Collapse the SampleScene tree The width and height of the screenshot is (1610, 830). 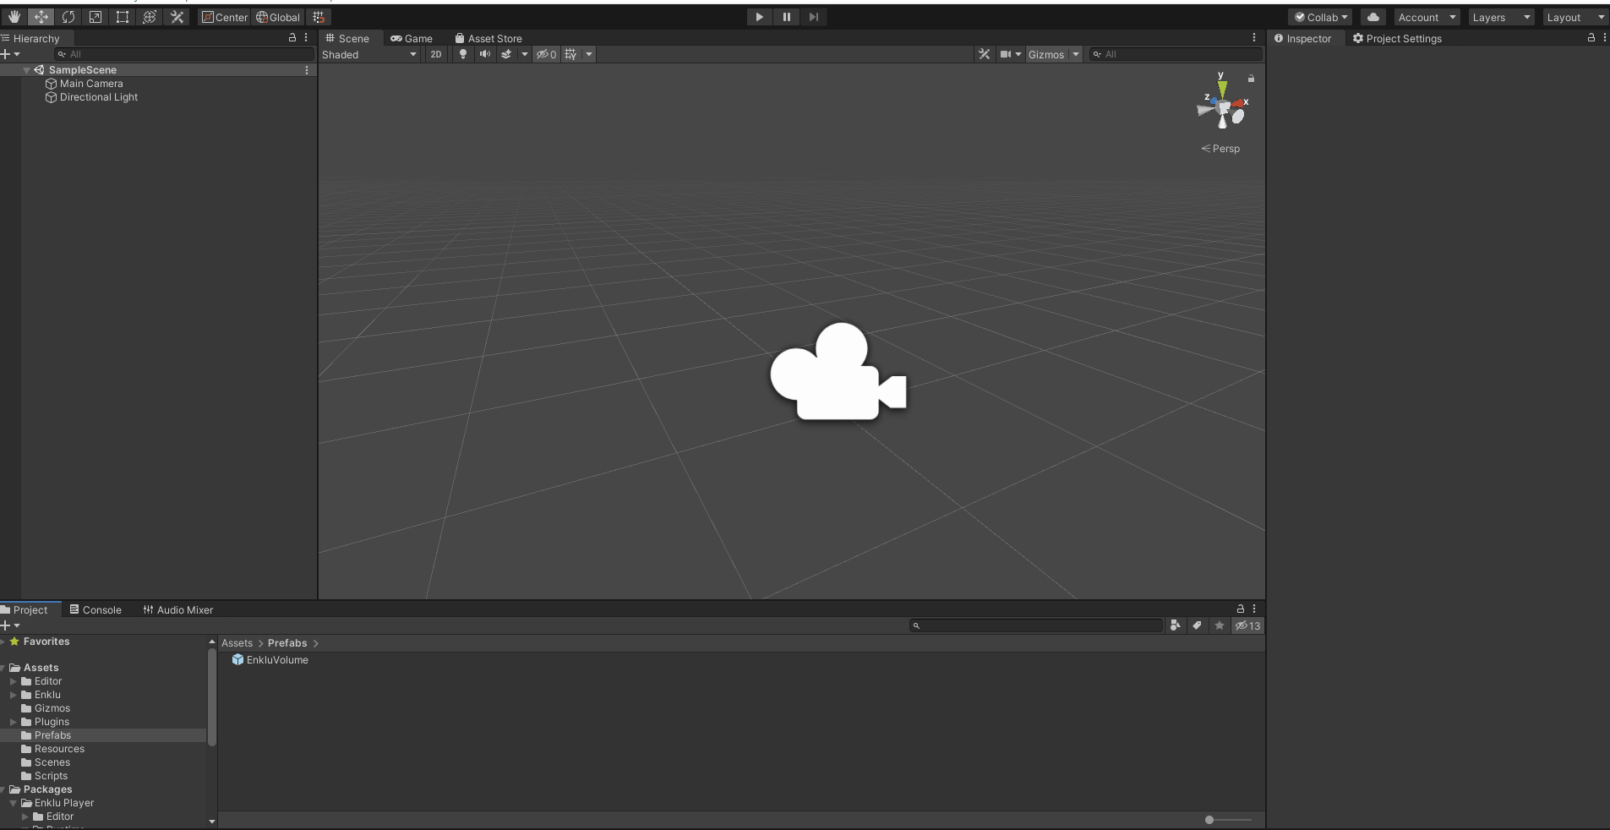pos(26,70)
